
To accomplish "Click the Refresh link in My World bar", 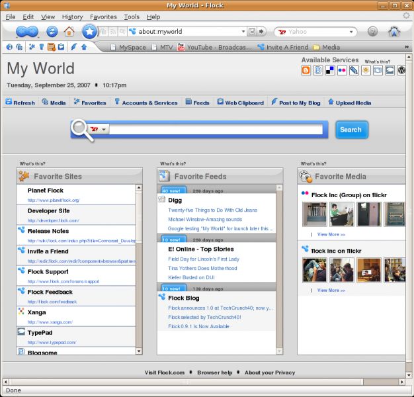I will click(x=20, y=103).
